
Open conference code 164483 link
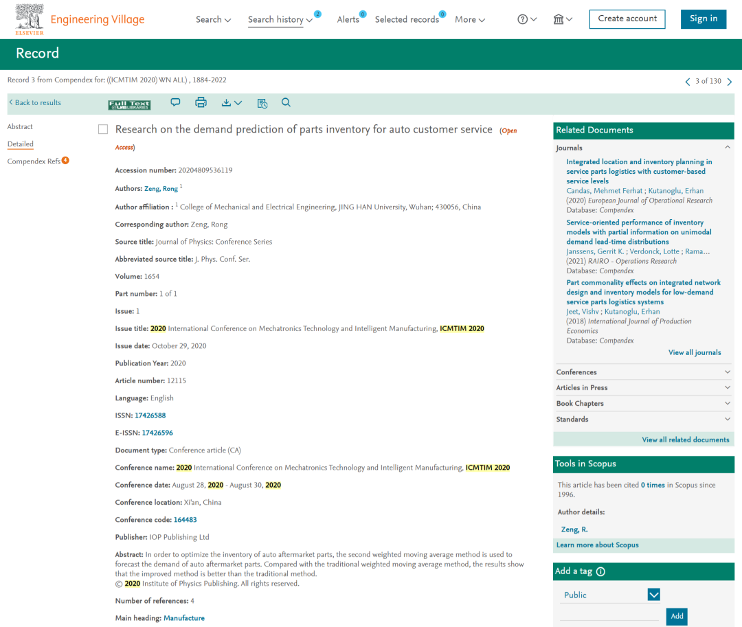point(185,520)
